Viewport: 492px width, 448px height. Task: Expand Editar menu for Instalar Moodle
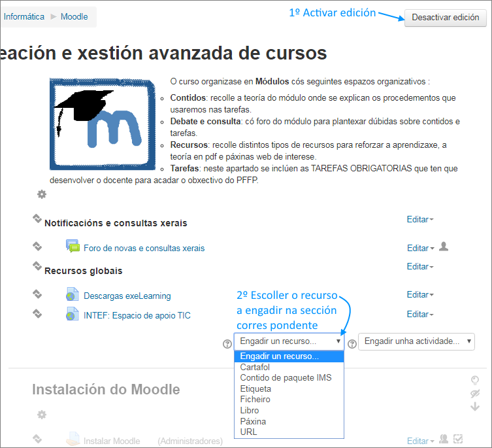[421, 441]
